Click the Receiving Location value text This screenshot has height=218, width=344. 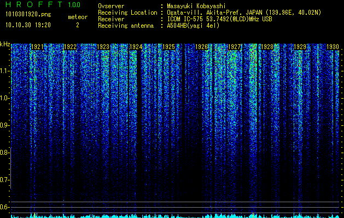pyautogui.click(x=244, y=13)
